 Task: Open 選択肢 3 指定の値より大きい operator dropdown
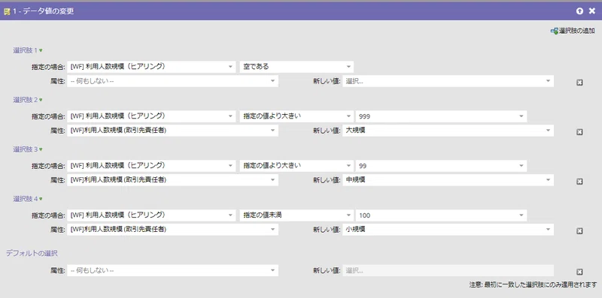coord(296,165)
